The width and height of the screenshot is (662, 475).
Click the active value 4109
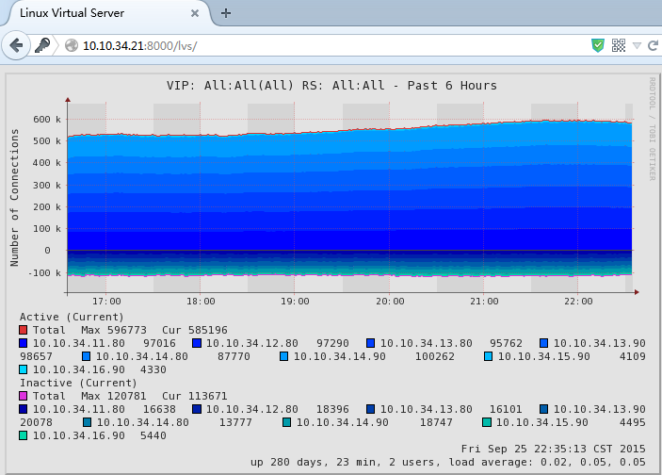coord(633,356)
